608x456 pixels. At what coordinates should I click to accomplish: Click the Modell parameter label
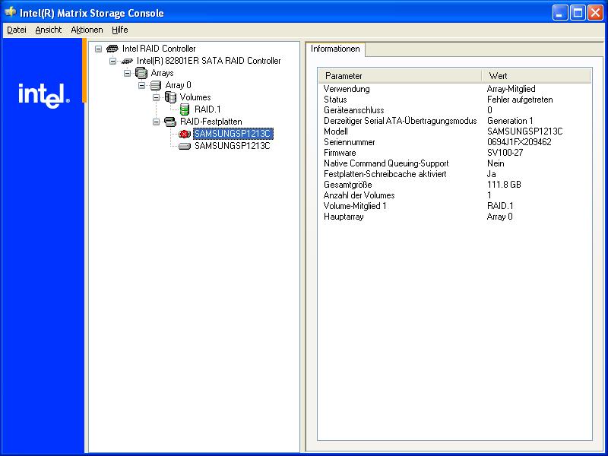pos(336,131)
